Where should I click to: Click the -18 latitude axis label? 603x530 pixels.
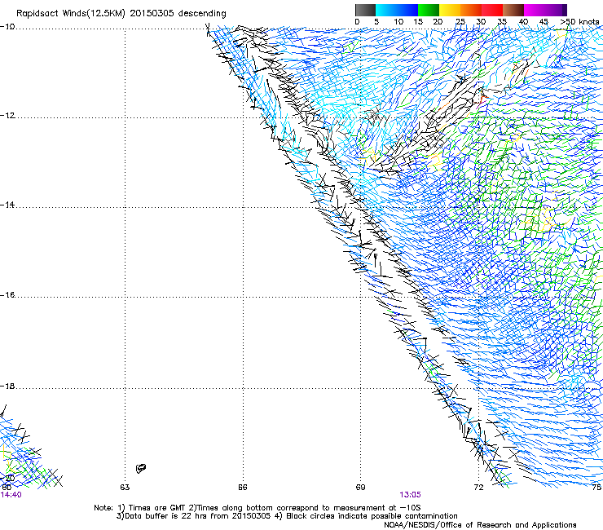(x=7, y=386)
